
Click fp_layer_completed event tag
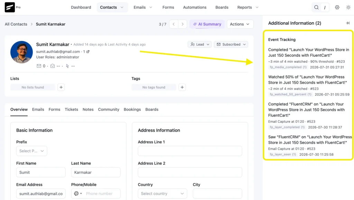[287, 127]
